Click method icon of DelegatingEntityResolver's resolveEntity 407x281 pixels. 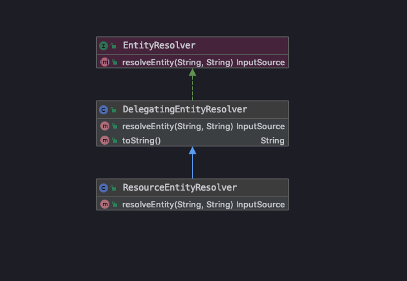pos(104,127)
